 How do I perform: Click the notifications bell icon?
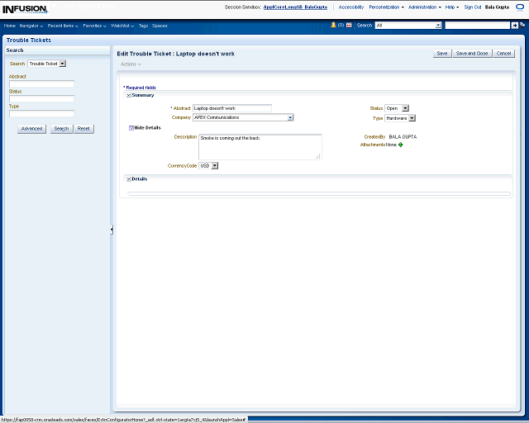tap(333, 25)
